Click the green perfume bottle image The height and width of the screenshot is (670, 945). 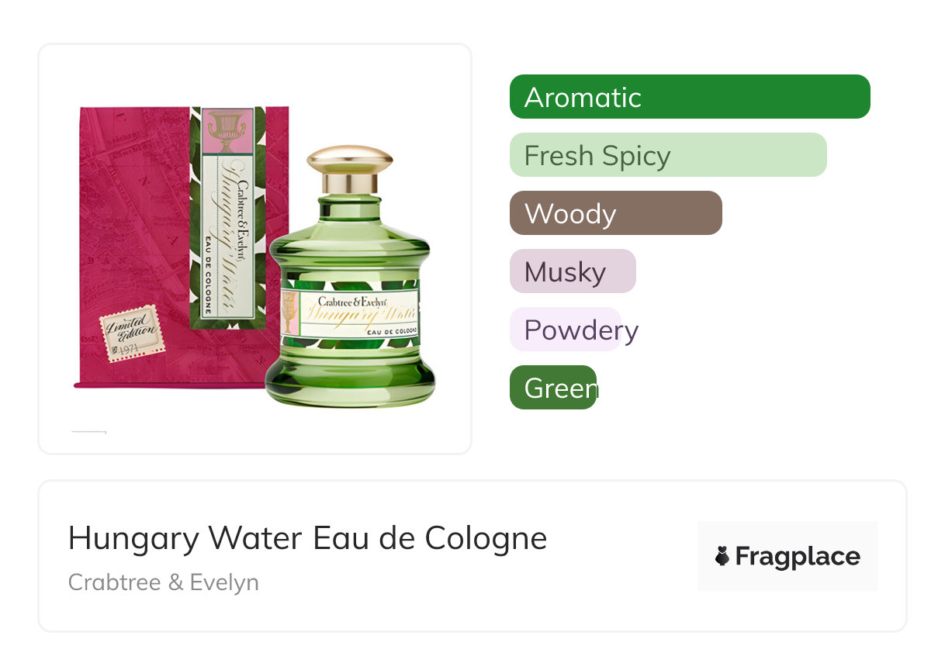tap(350, 276)
